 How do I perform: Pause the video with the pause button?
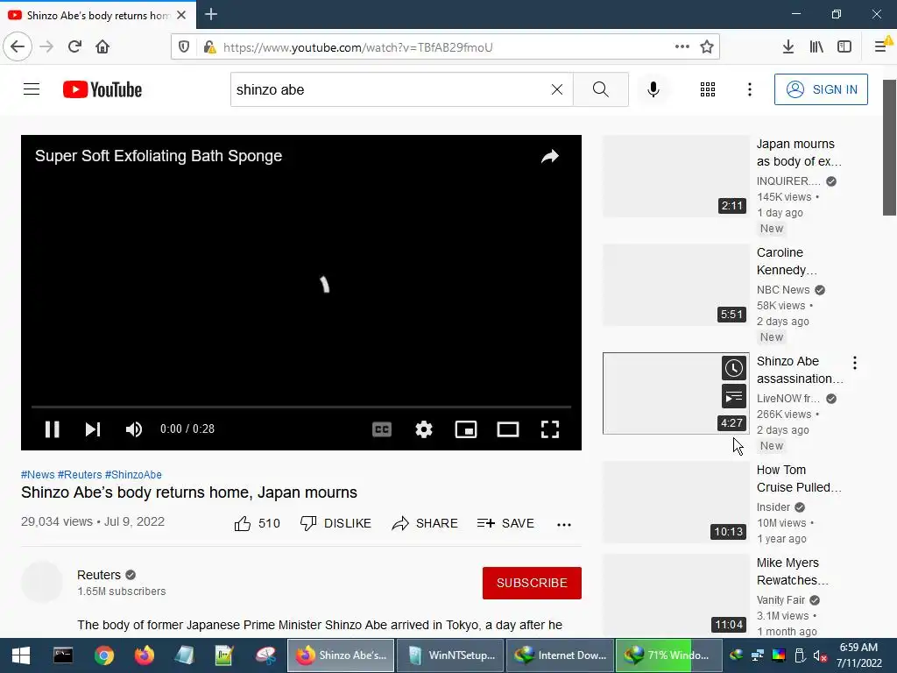[x=52, y=429]
